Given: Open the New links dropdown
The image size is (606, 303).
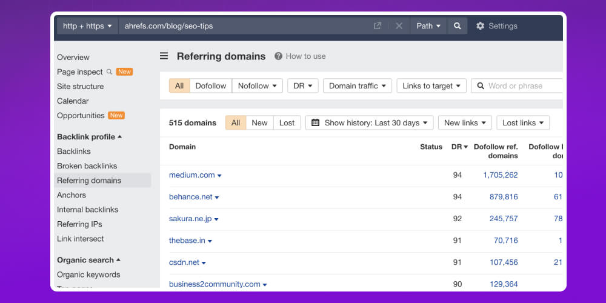Looking at the screenshot, I should tap(465, 123).
